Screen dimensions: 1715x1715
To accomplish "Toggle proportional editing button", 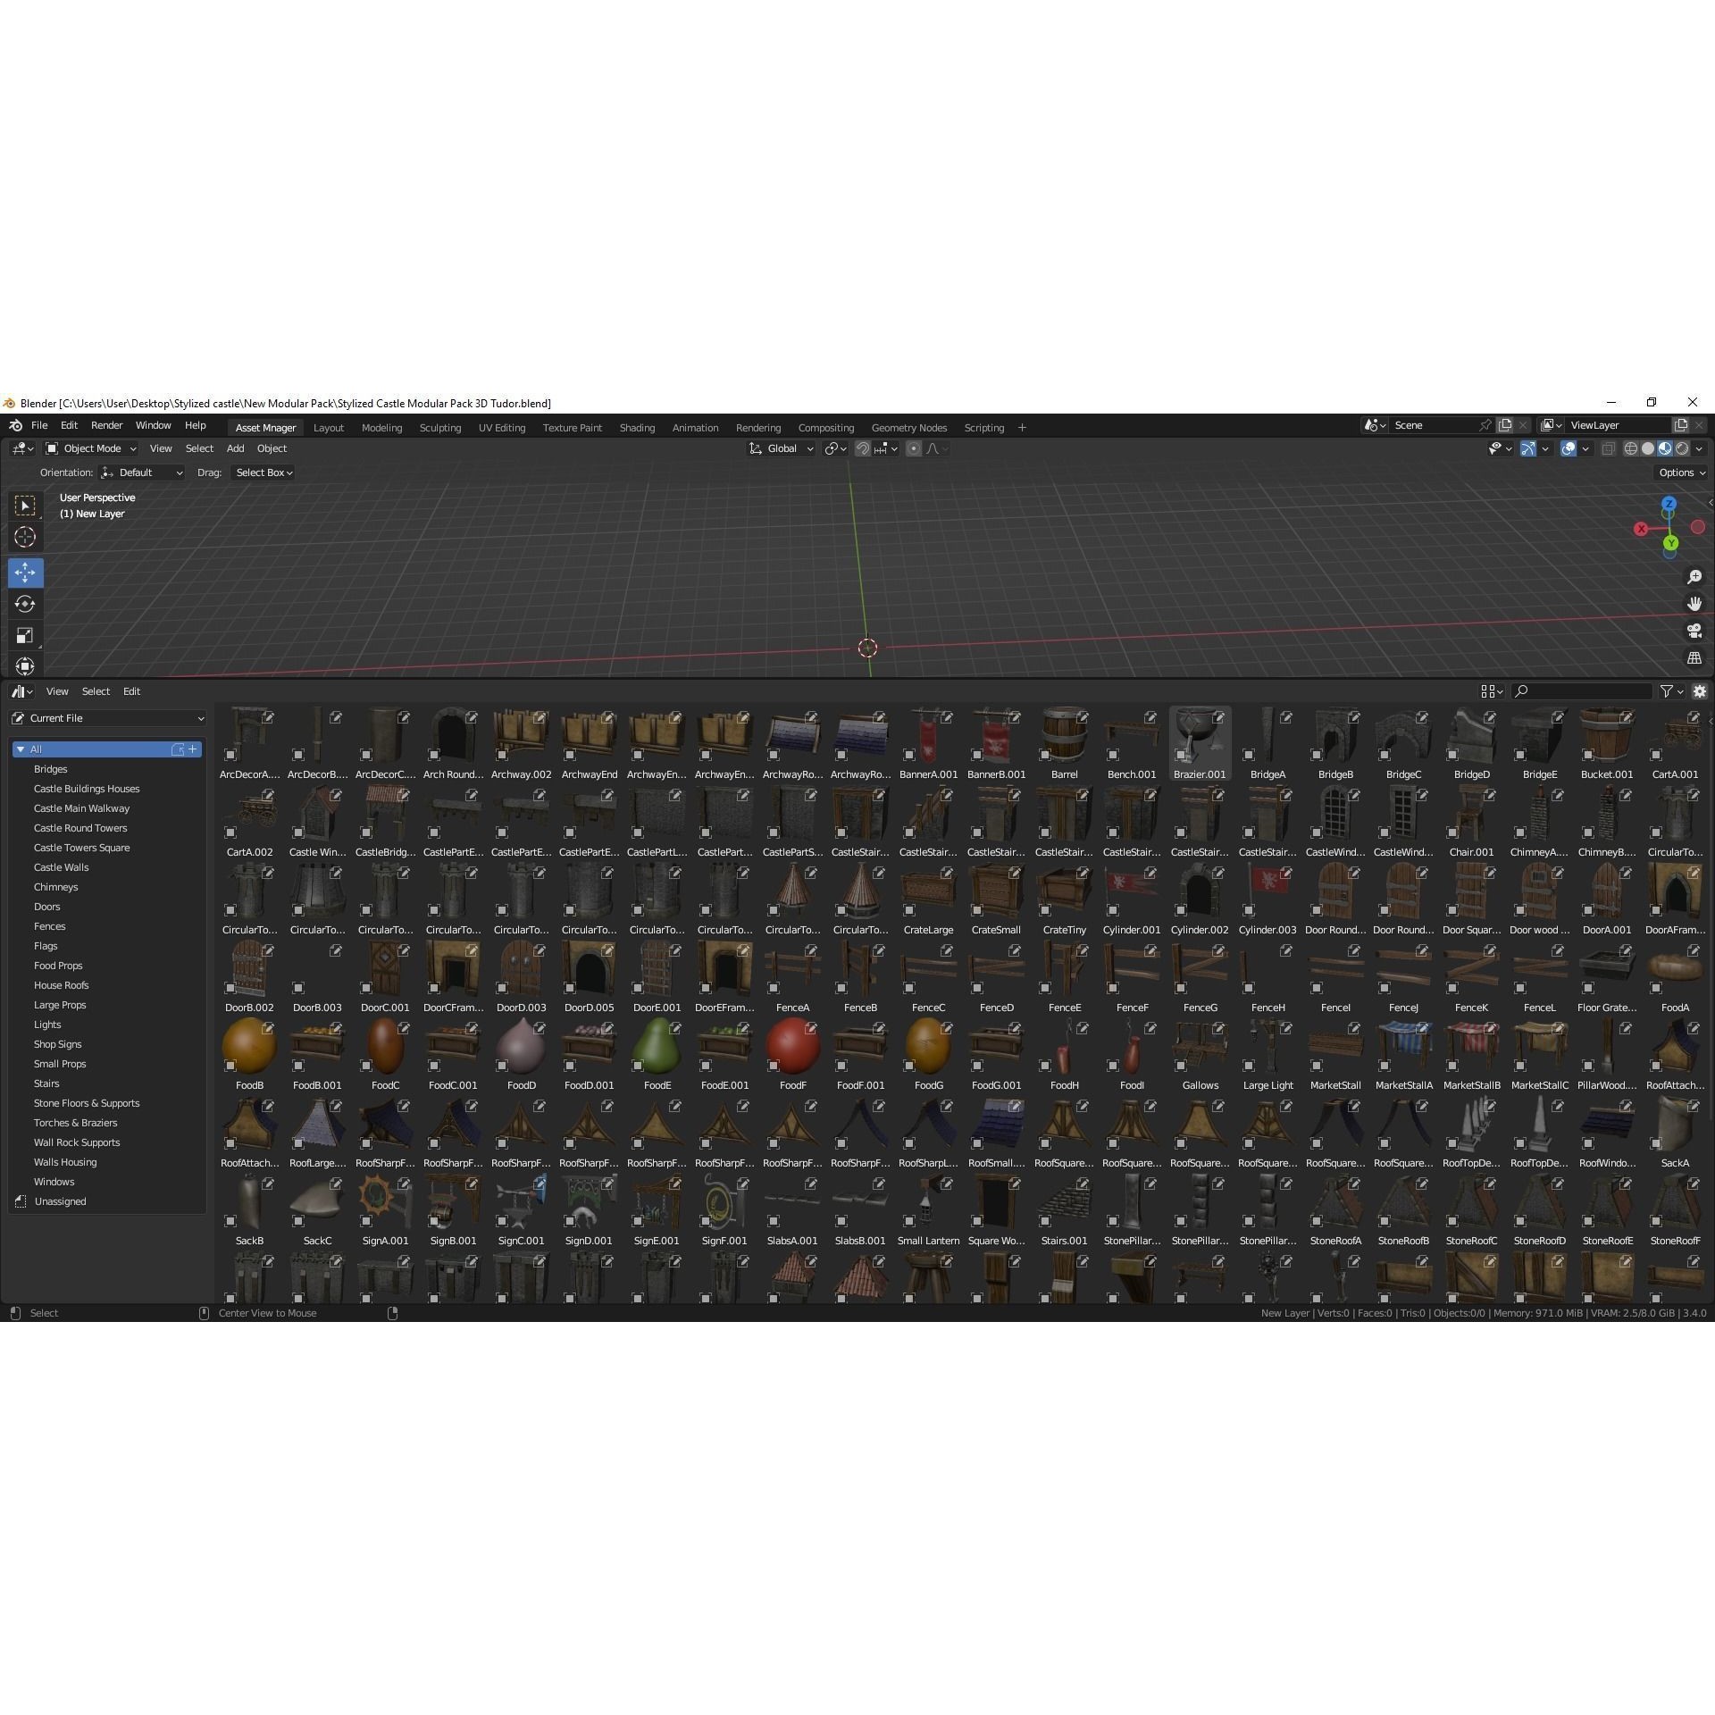I will pos(913,448).
